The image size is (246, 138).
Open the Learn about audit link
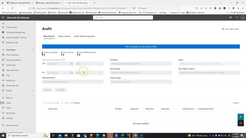coord(230,29)
